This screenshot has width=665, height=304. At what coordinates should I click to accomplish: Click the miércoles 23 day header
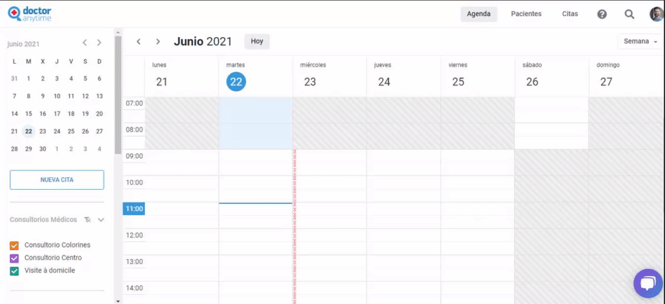330,76
